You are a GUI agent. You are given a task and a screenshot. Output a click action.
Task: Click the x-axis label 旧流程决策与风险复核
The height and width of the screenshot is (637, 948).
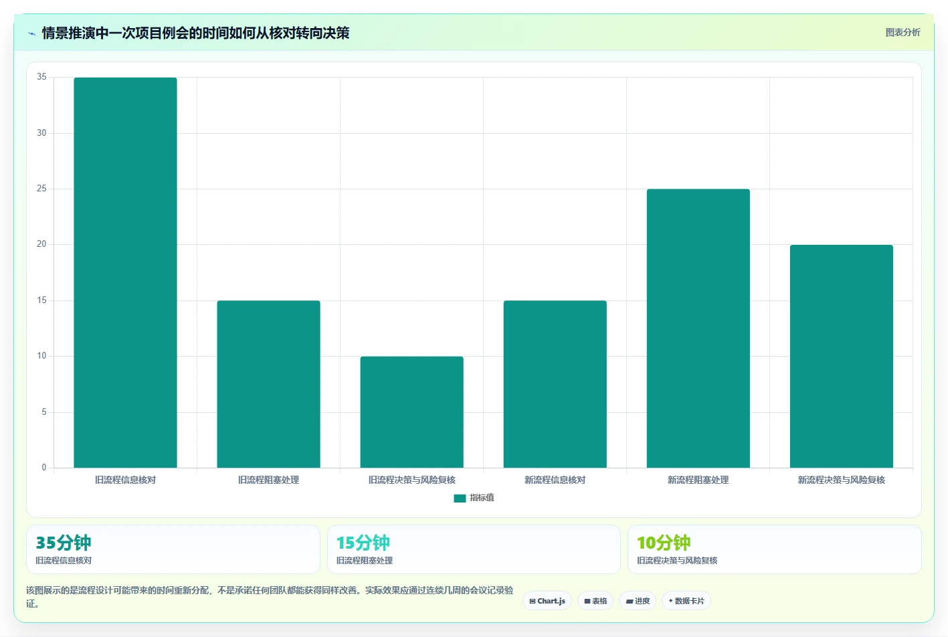click(411, 480)
